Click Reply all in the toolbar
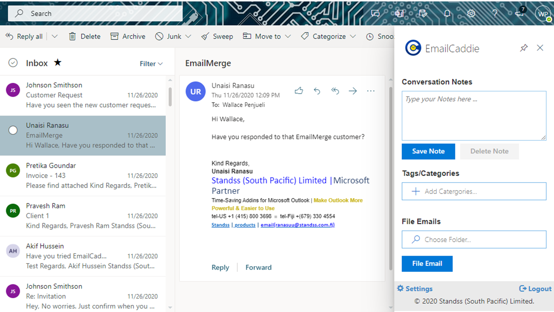 click(x=24, y=36)
